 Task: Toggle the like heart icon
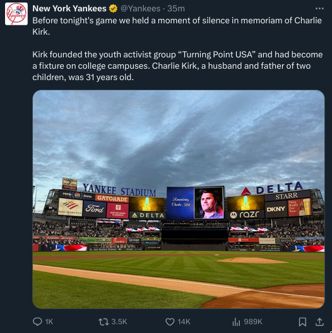tap(170, 322)
